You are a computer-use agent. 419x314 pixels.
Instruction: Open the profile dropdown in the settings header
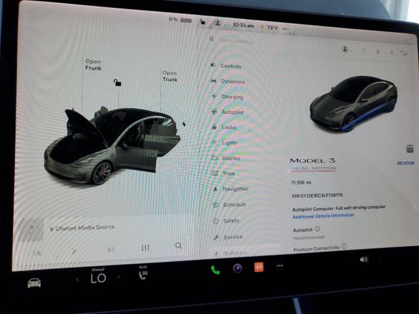click(346, 50)
